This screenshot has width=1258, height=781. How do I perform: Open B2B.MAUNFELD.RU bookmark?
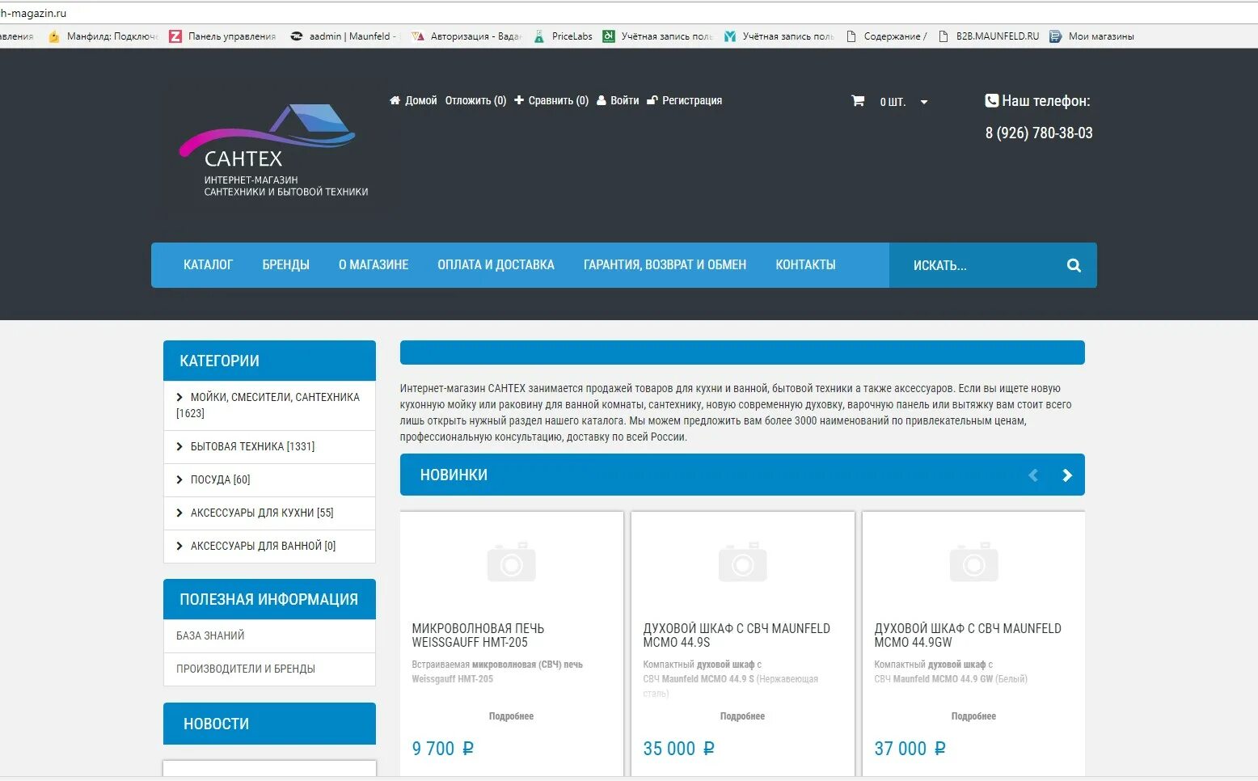pos(989,36)
